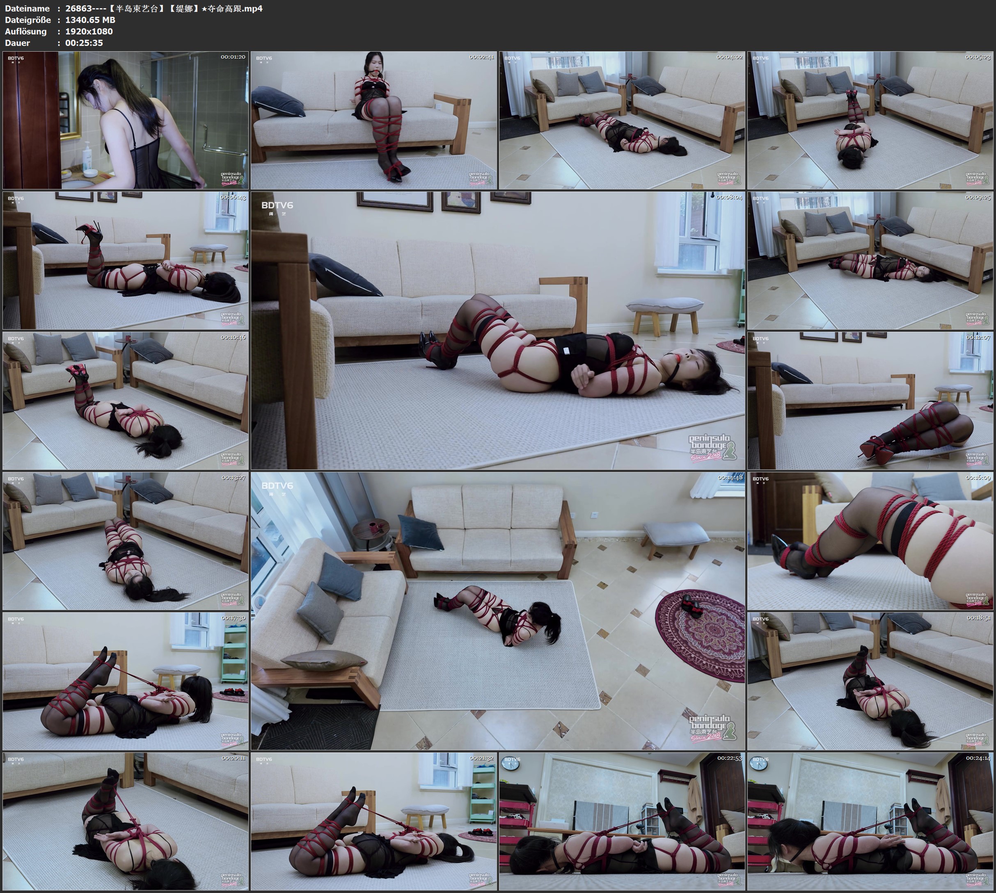
Task: Open the frame at 00:17:30
Action: 125,681
